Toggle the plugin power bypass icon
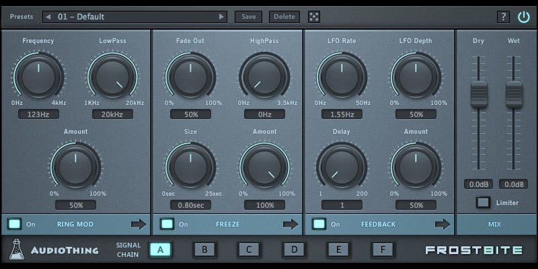 coord(524,16)
